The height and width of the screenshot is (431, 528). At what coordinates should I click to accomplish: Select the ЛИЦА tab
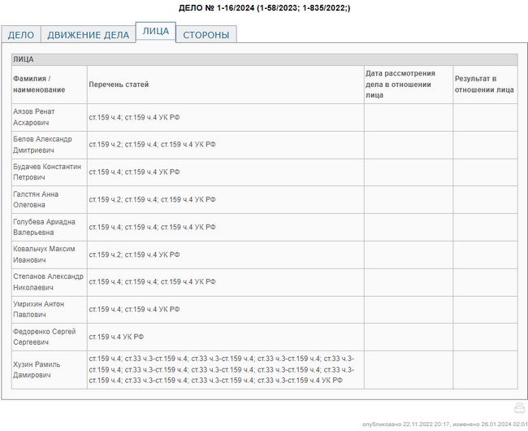click(x=155, y=32)
